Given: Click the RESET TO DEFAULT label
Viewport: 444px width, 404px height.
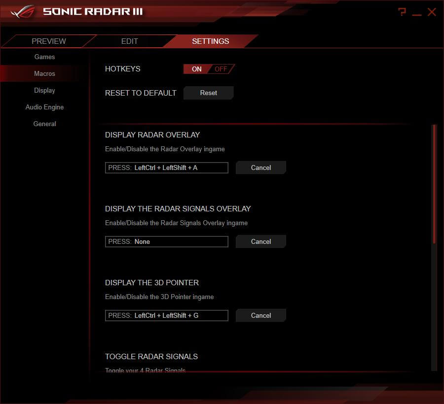Looking at the screenshot, I should [141, 93].
